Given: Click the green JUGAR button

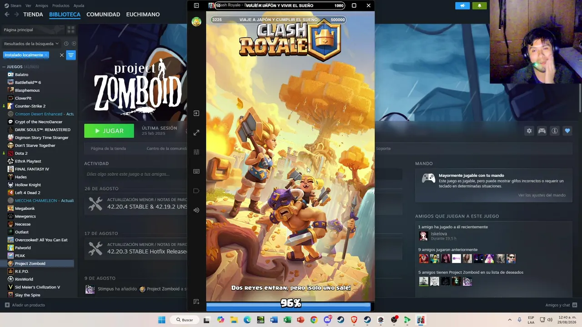Looking at the screenshot, I should [x=109, y=131].
